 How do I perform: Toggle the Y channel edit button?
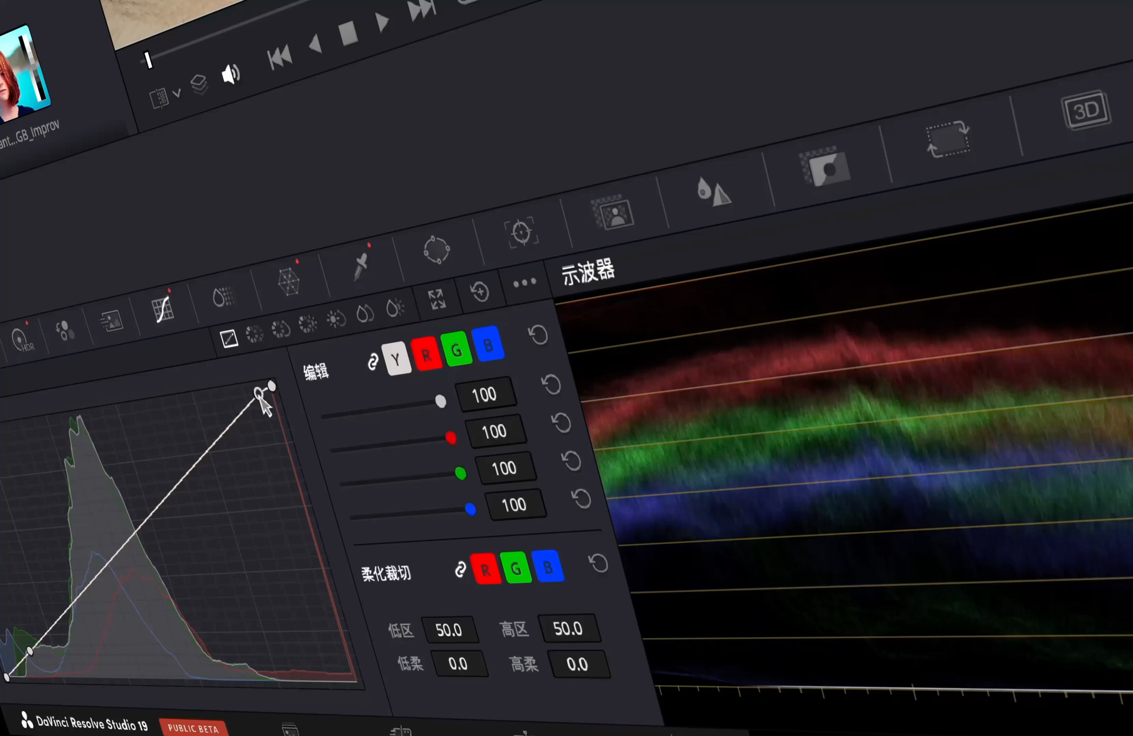coord(396,358)
